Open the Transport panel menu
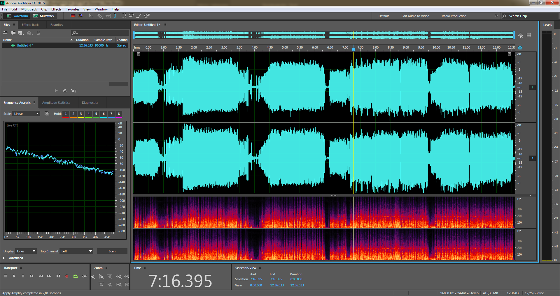560x296 pixels. pyautogui.click(x=21, y=268)
